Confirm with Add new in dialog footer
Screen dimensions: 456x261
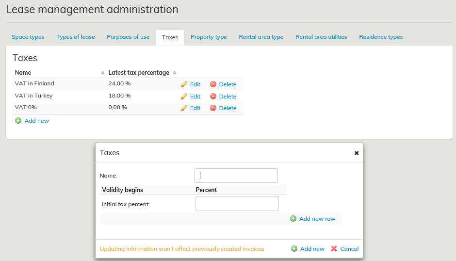point(308,249)
